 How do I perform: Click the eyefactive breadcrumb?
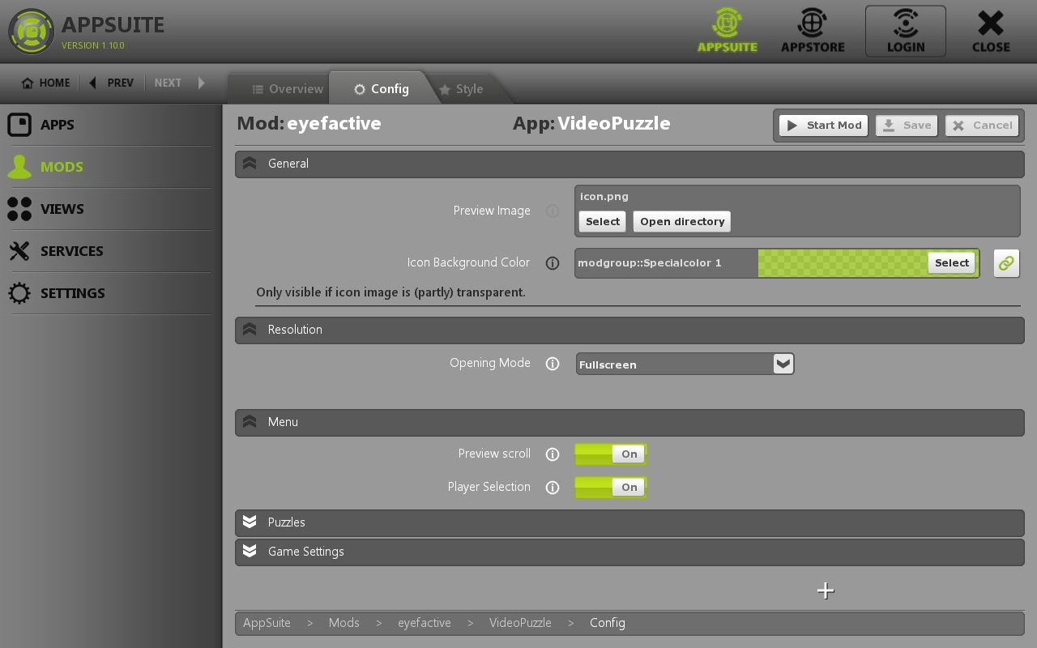(424, 623)
